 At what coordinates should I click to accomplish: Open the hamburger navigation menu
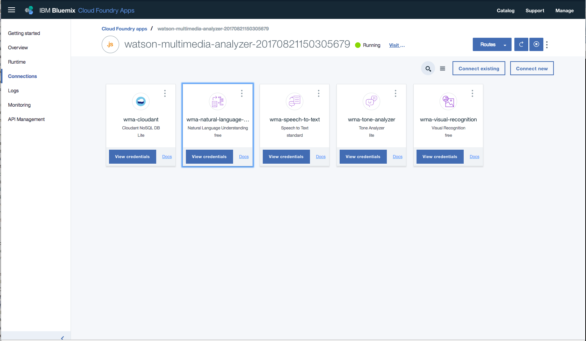(12, 10)
